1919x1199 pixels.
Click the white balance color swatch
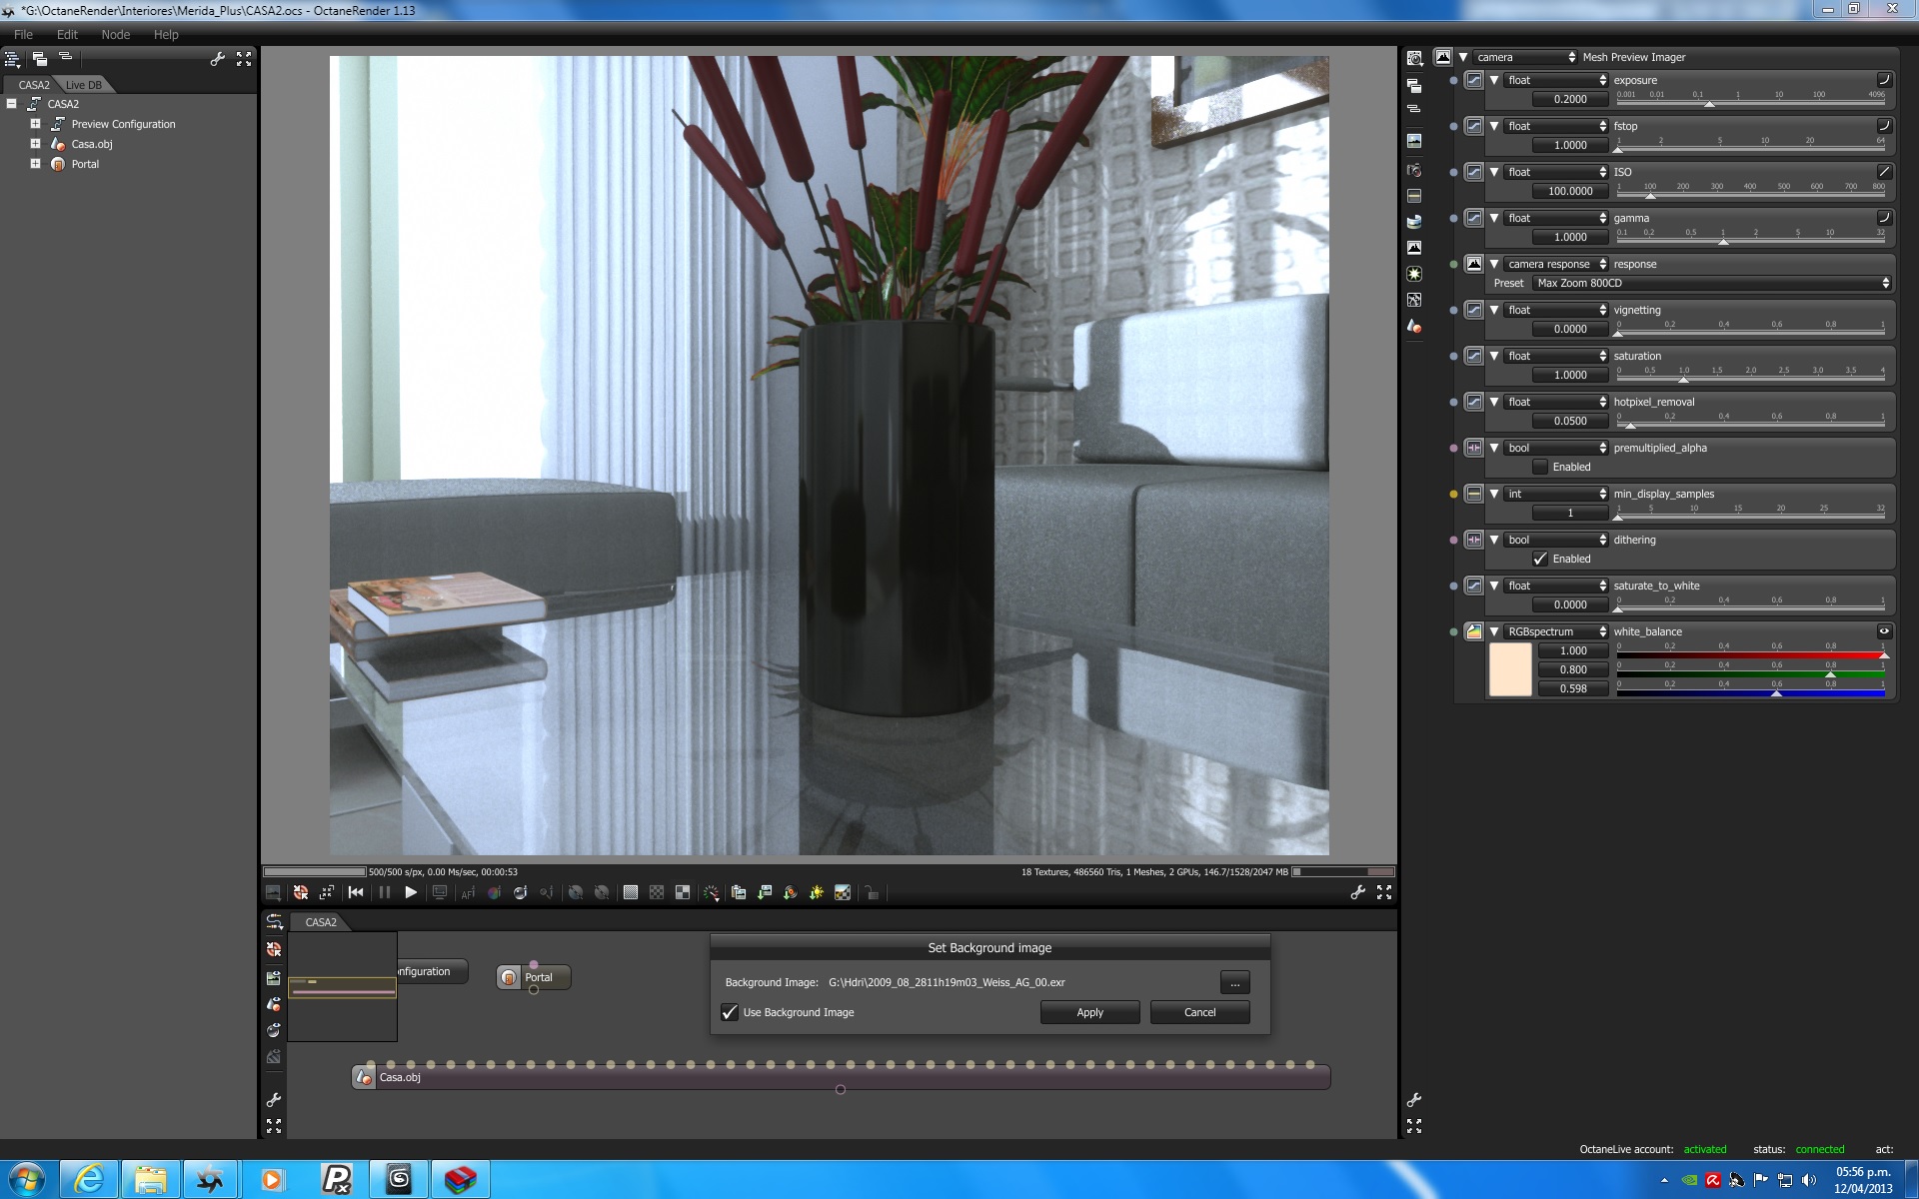[x=1509, y=669]
